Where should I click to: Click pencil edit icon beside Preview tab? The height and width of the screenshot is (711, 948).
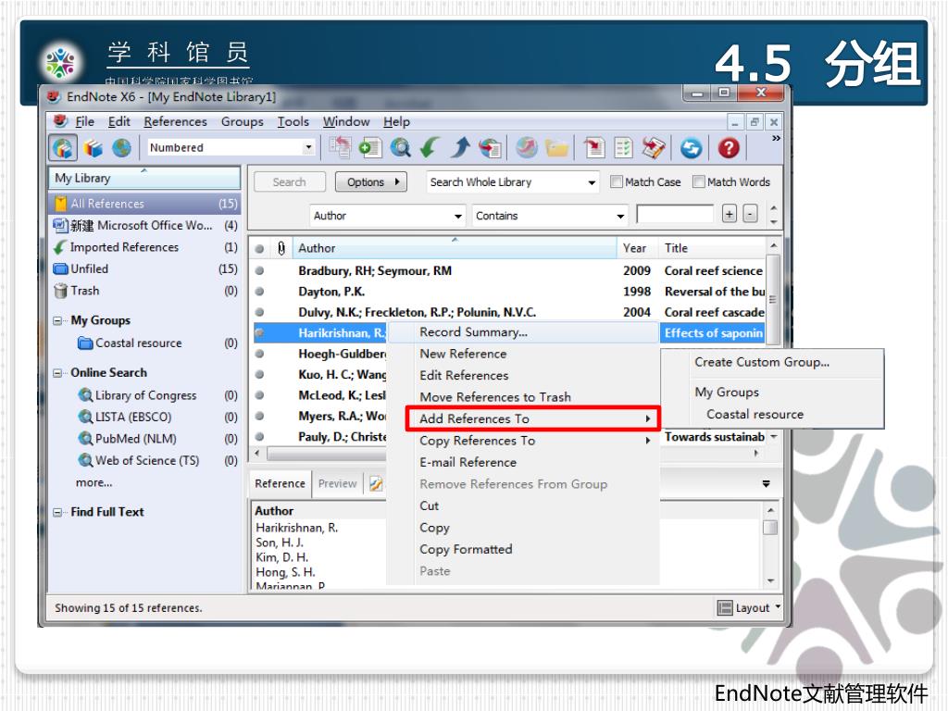376,483
